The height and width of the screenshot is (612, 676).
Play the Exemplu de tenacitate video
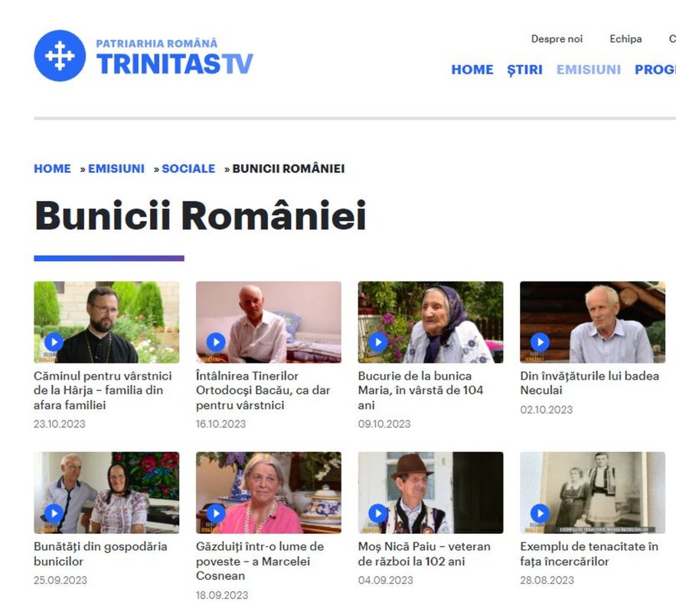[540, 513]
